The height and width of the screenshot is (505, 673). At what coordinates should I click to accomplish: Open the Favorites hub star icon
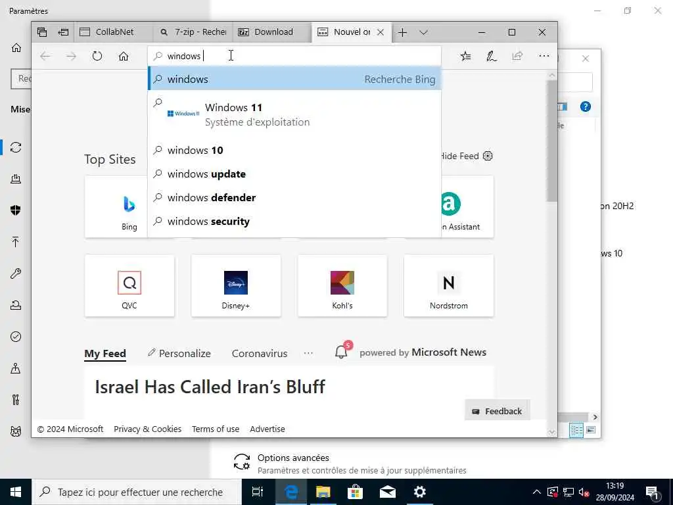[466, 56]
